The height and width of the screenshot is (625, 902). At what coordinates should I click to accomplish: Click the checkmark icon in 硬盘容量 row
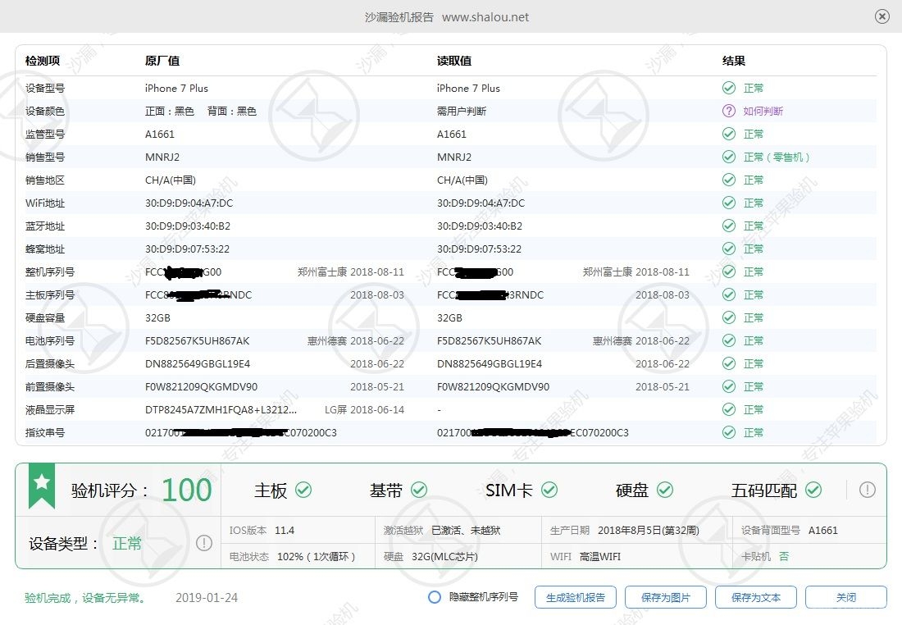pos(729,317)
